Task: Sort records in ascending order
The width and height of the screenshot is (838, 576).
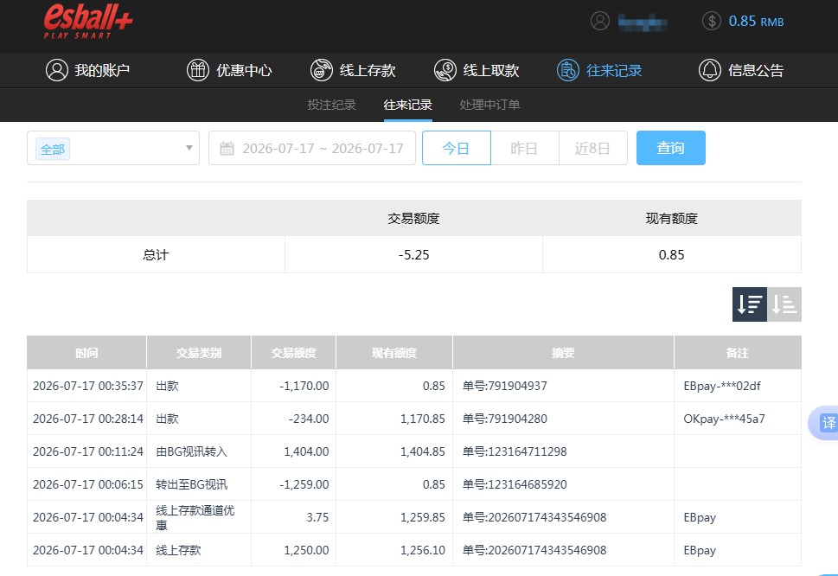Action: point(784,304)
